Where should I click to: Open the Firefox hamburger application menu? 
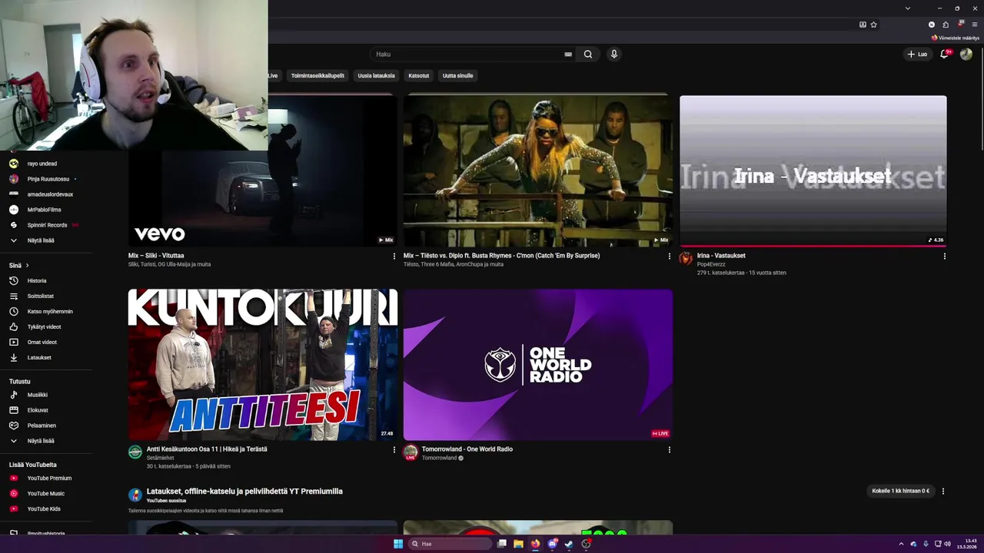pyautogui.click(x=975, y=25)
